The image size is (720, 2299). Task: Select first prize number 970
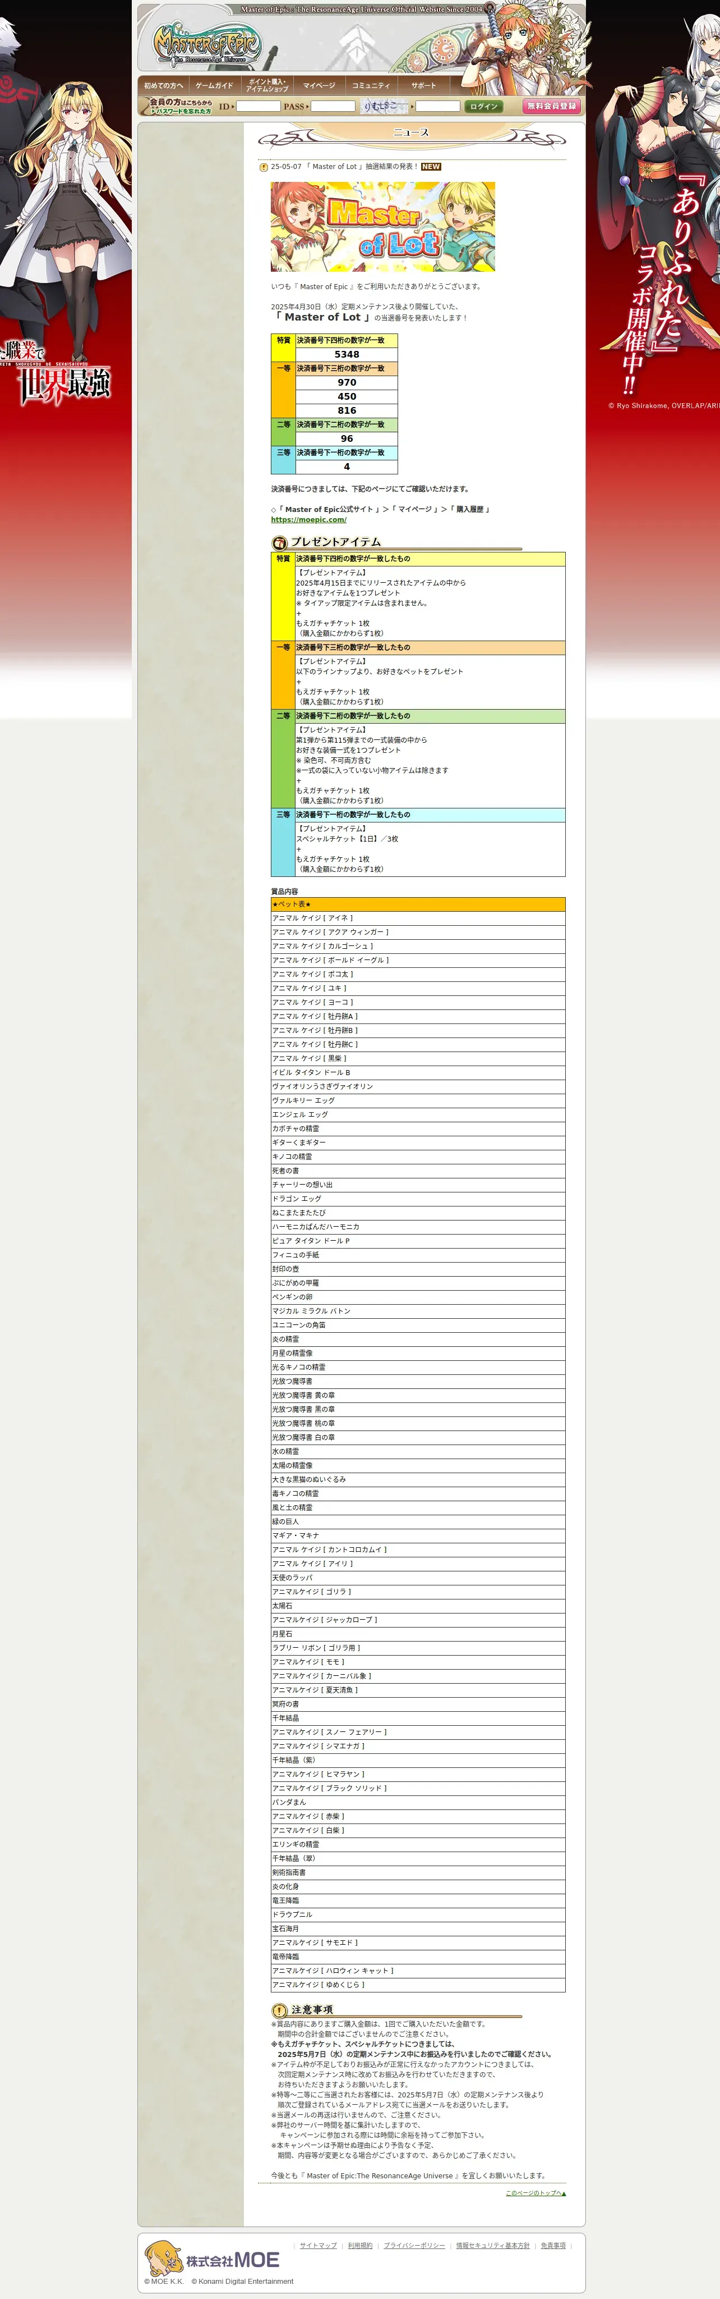click(347, 382)
